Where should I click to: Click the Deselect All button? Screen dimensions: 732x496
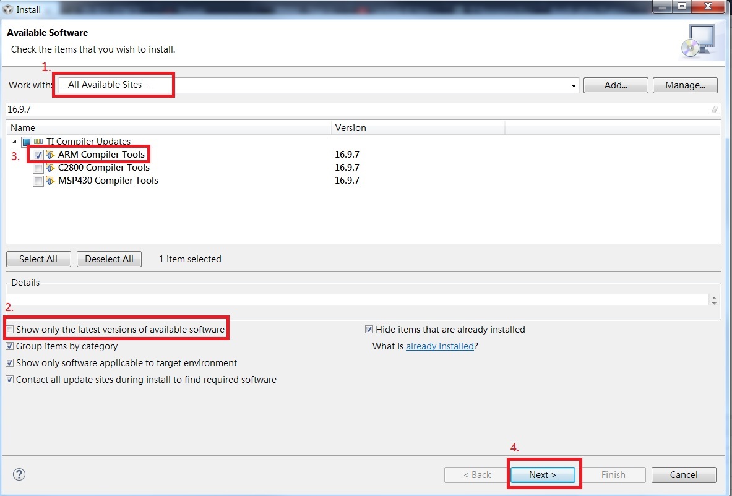pyautogui.click(x=110, y=259)
